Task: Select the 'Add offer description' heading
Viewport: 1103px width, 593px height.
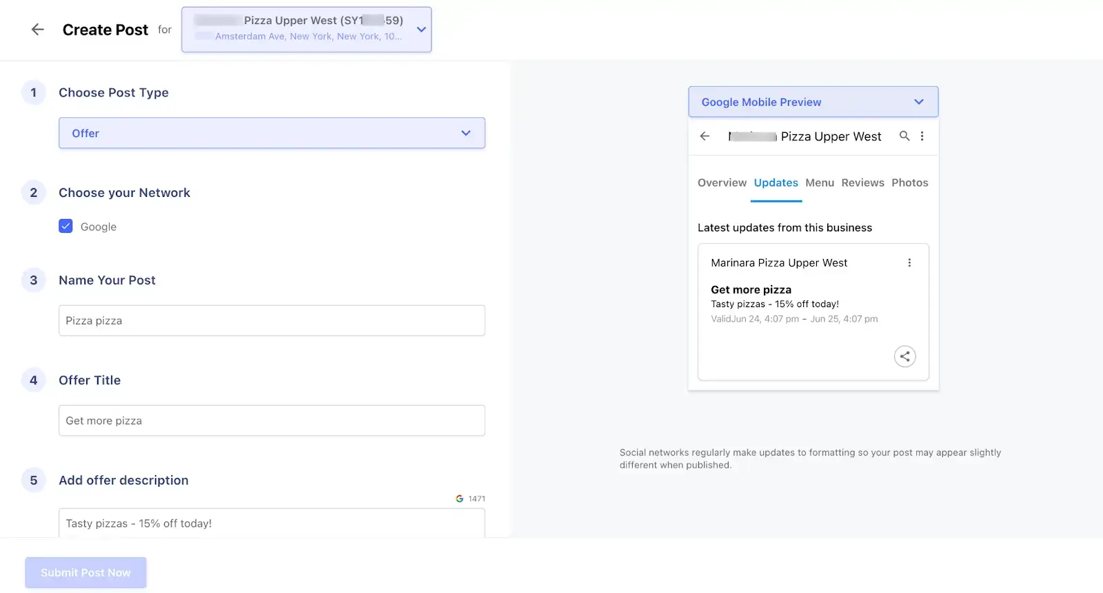Action: coord(123,480)
